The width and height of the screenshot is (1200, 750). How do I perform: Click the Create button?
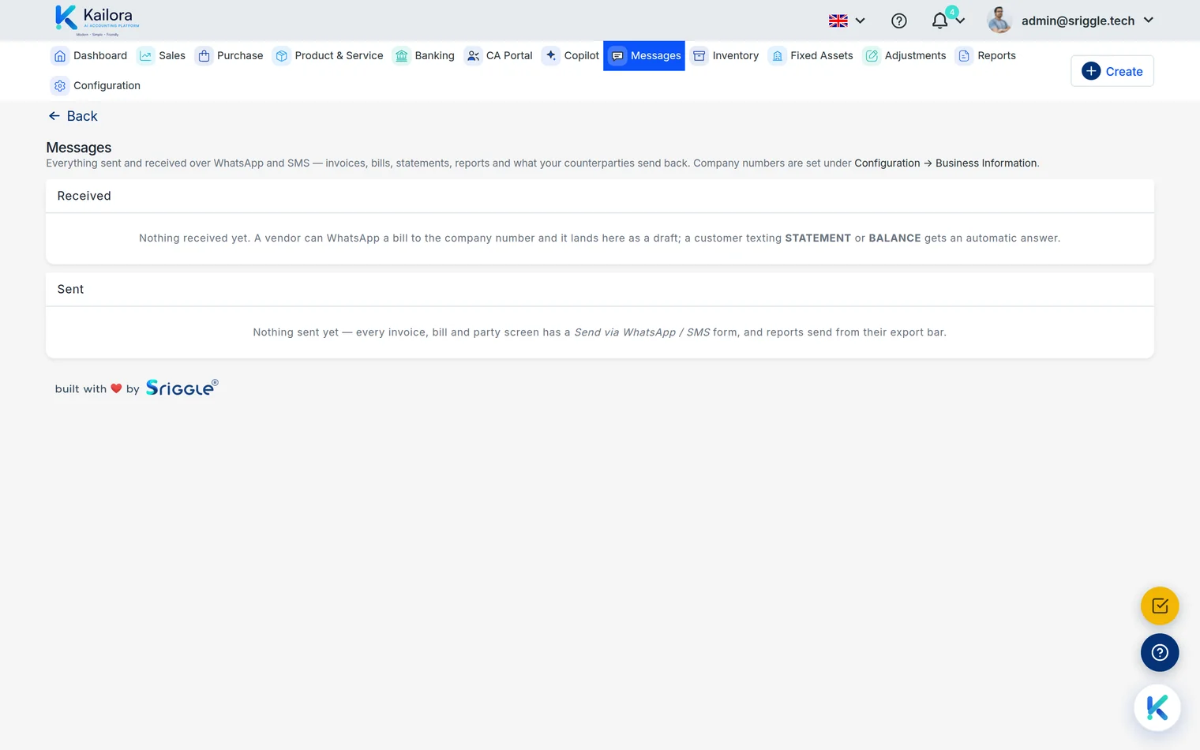click(1112, 71)
